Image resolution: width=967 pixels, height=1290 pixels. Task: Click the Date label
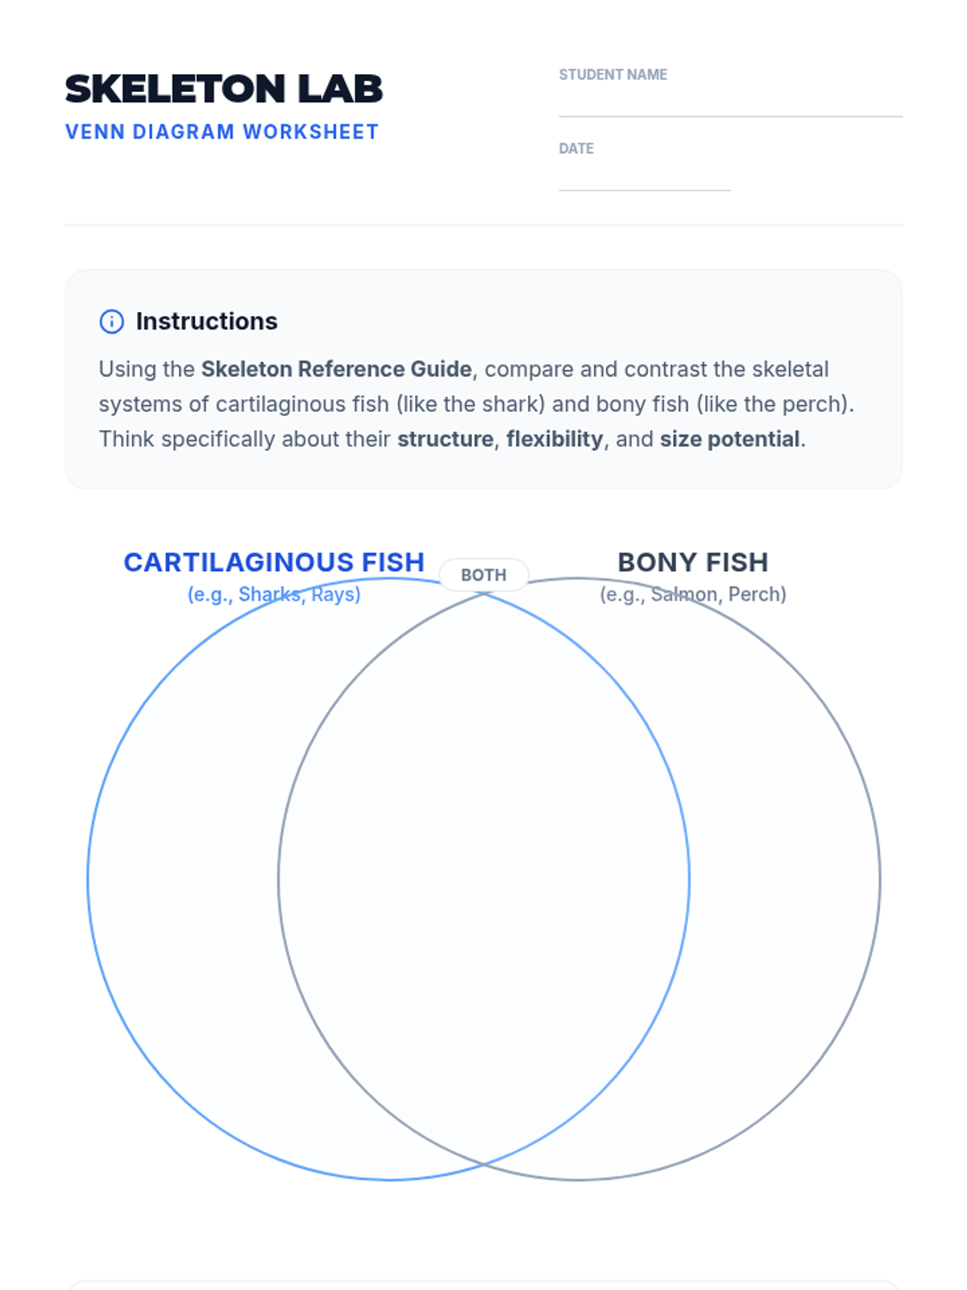(x=576, y=149)
